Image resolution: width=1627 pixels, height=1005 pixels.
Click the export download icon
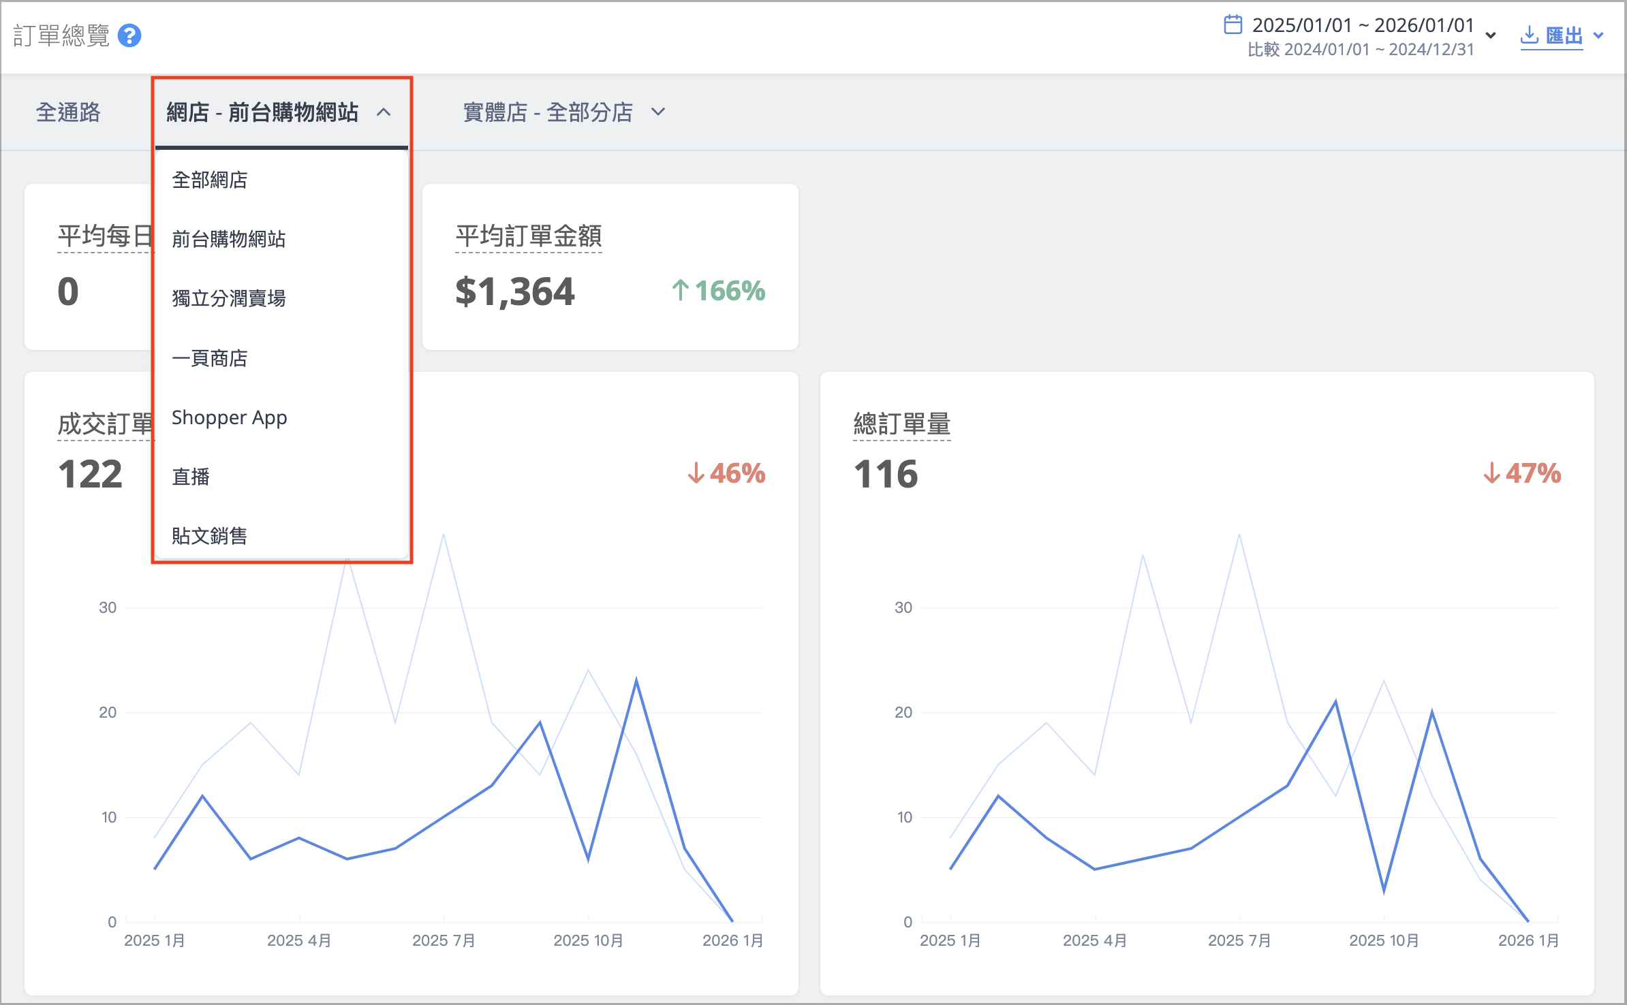1529,35
